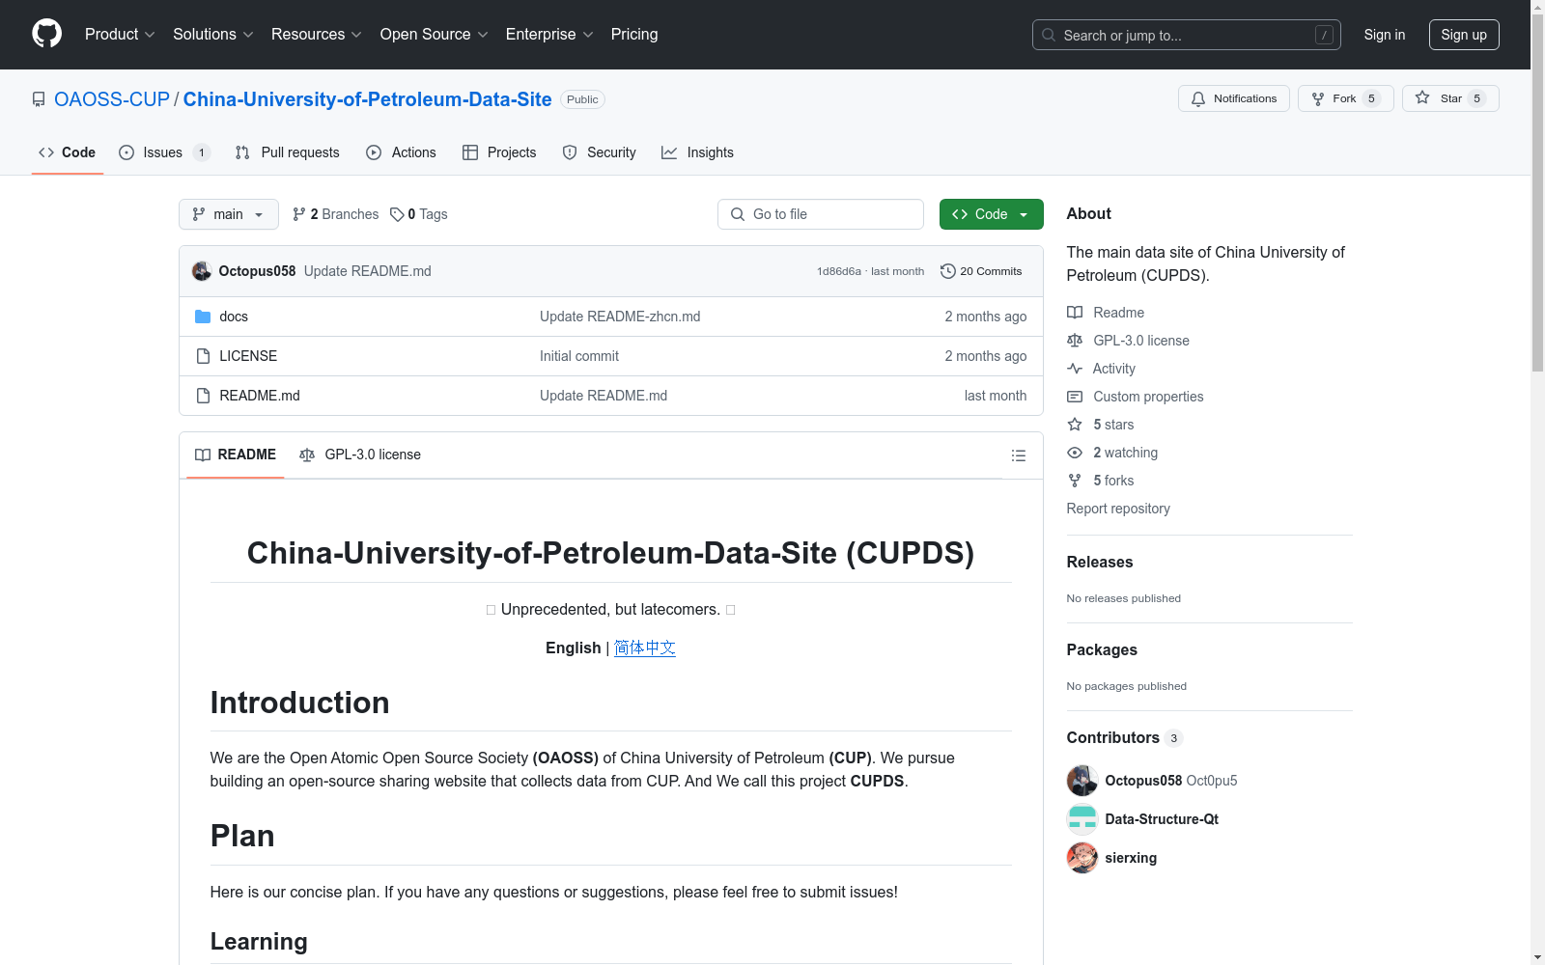
Task: Open the LICENSE file
Action: click(x=248, y=356)
